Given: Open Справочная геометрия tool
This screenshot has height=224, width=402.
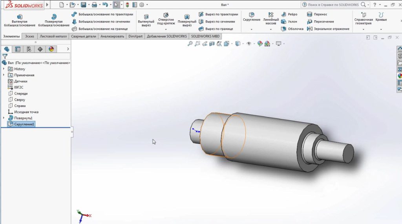Looking at the screenshot, I should point(363,19).
